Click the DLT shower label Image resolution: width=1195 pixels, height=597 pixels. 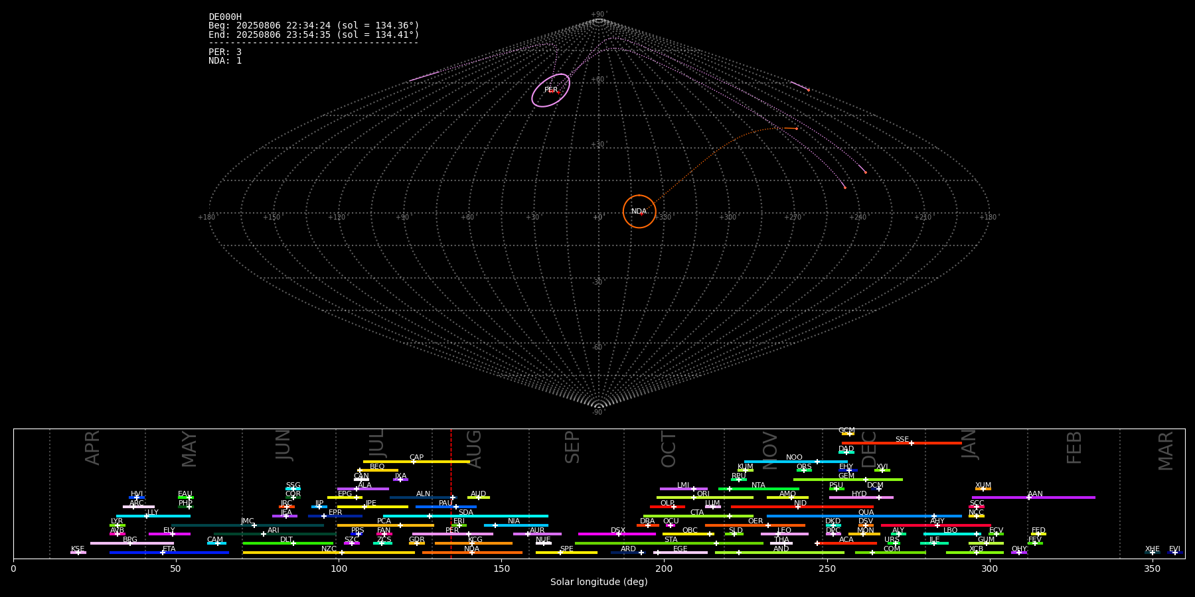(x=286, y=540)
